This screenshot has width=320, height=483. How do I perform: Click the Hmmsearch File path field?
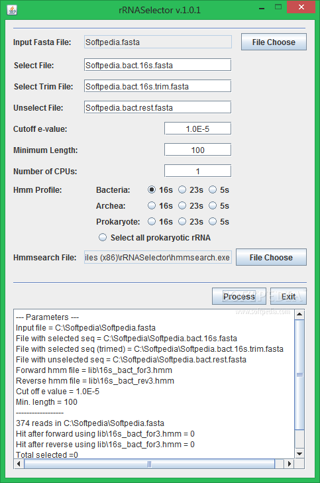(158, 257)
